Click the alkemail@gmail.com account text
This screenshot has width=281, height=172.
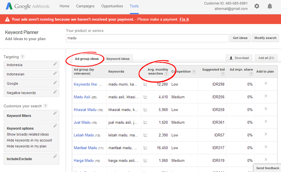click(x=231, y=9)
